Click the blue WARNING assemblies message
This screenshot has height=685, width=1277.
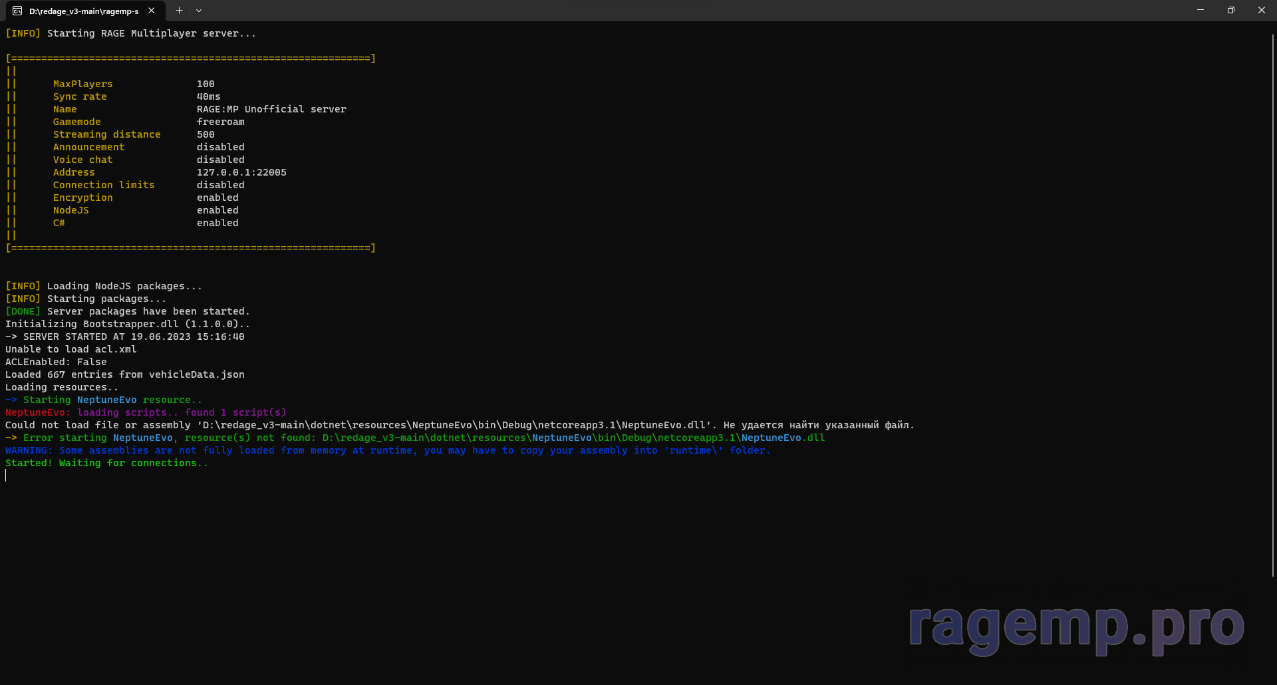(387, 450)
